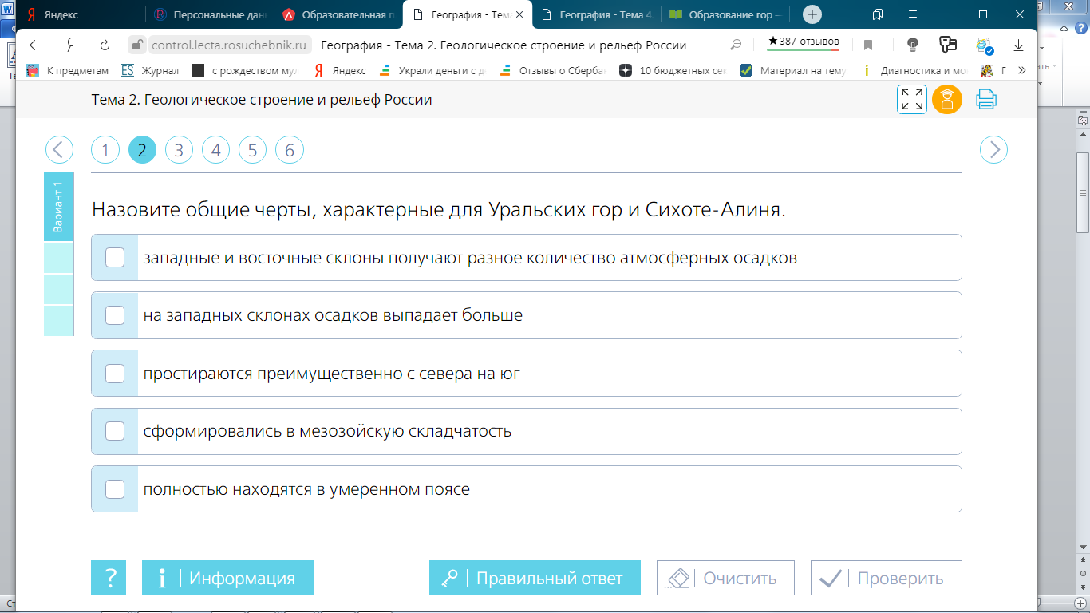The height and width of the screenshot is (613, 1090).
Task: Open the 10 бюджетных bookmark
Action: click(x=673, y=70)
